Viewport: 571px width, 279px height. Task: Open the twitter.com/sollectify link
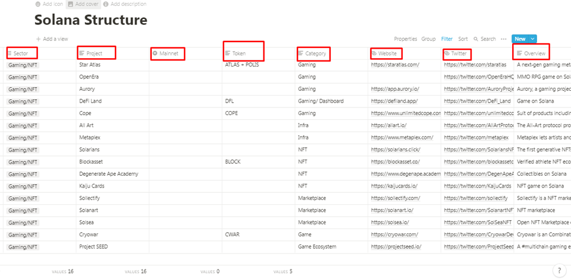[x=476, y=198]
